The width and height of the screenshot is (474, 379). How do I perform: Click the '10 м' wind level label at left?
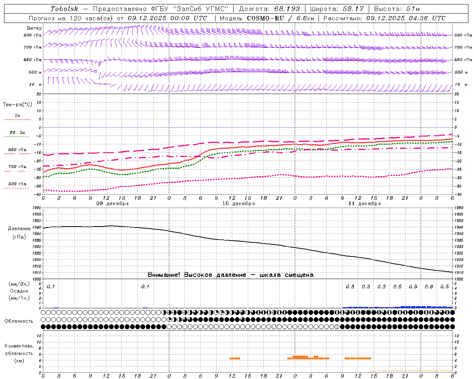tap(36, 85)
